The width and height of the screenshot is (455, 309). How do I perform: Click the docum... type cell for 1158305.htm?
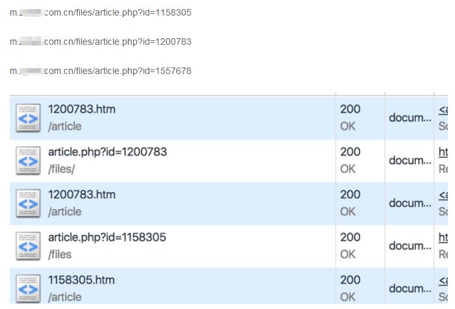point(410,288)
